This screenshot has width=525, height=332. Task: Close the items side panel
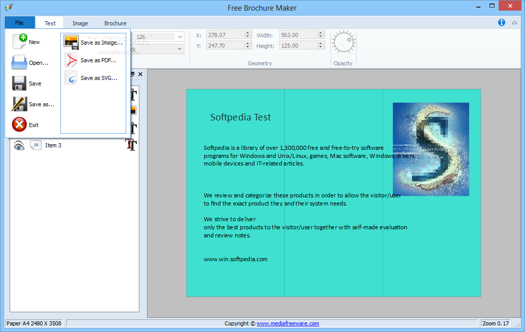[140, 74]
